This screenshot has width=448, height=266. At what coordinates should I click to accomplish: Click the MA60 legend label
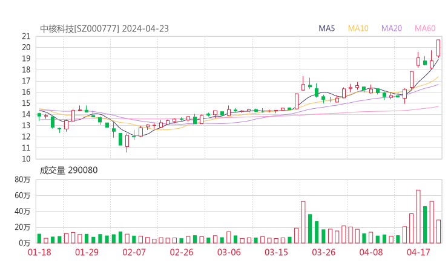click(425, 28)
